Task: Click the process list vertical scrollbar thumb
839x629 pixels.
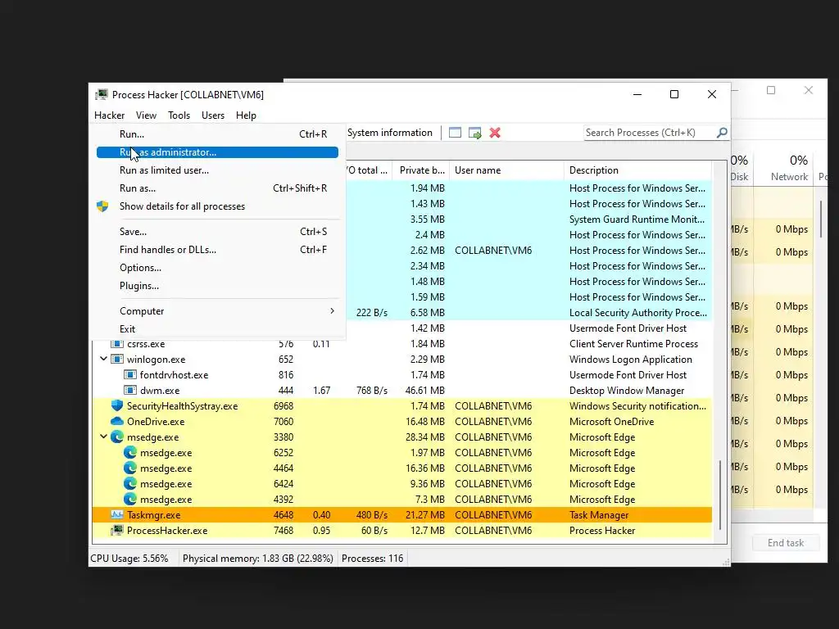Action: (720, 495)
